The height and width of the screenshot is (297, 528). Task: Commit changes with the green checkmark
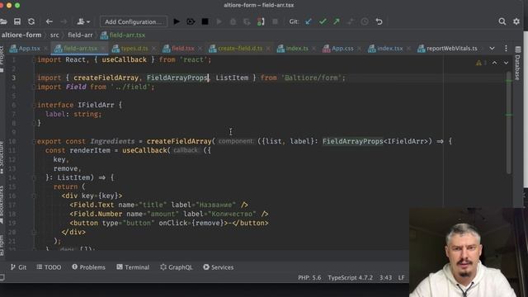click(323, 21)
